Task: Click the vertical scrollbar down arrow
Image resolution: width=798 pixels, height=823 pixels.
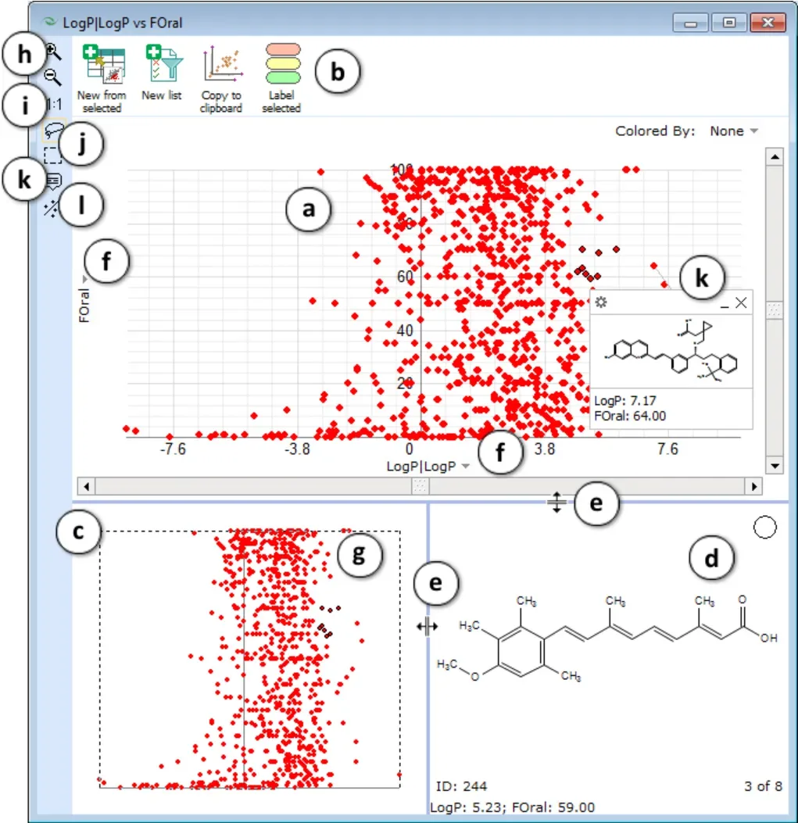Action: [x=775, y=466]
